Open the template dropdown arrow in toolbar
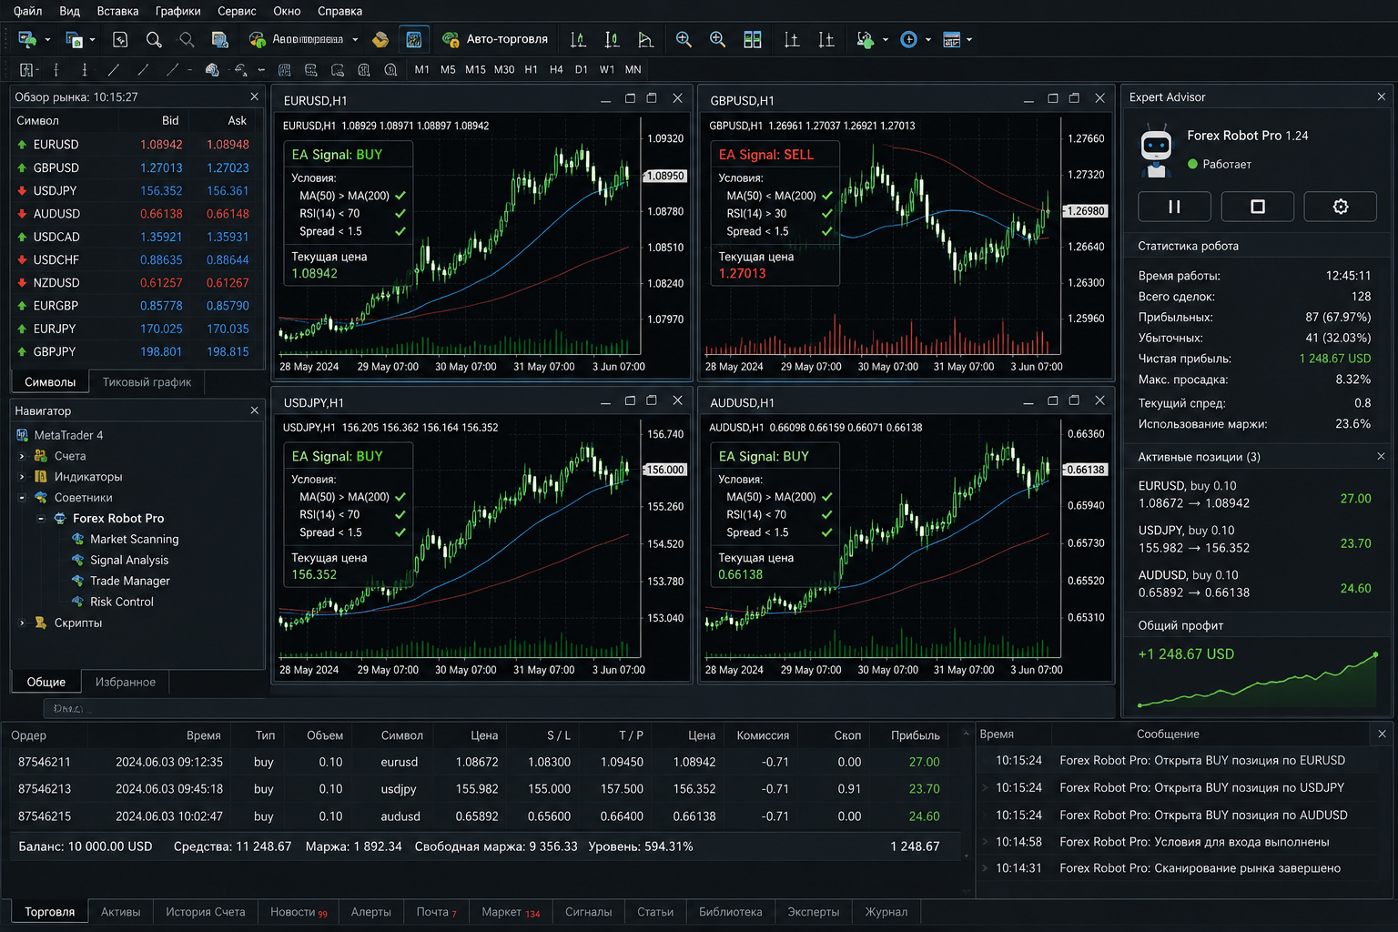This screenshot has width=1398, height=932. pos(969,39)
